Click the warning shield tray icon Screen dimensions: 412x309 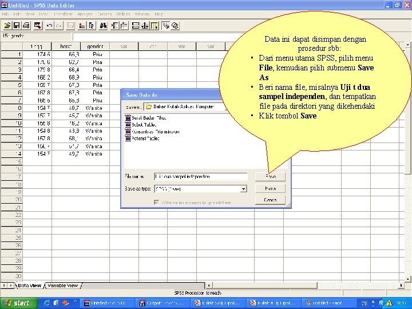(x=389, y=303)
